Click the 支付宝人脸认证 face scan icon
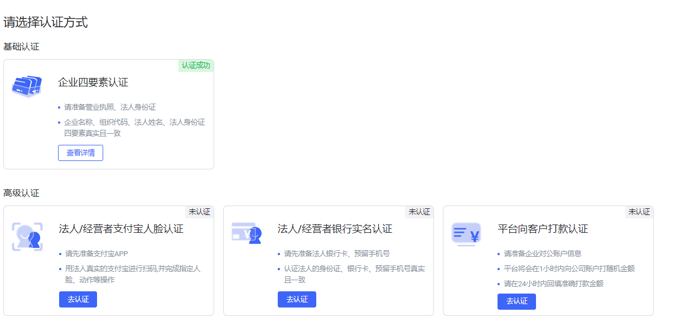The image size is (676, 332). pos(27,237)
